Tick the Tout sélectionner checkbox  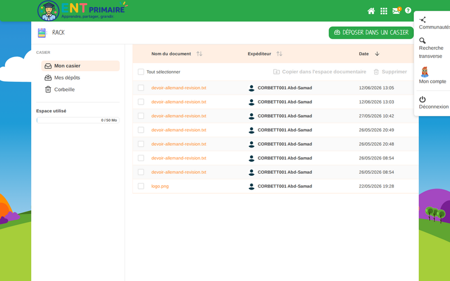141,72
